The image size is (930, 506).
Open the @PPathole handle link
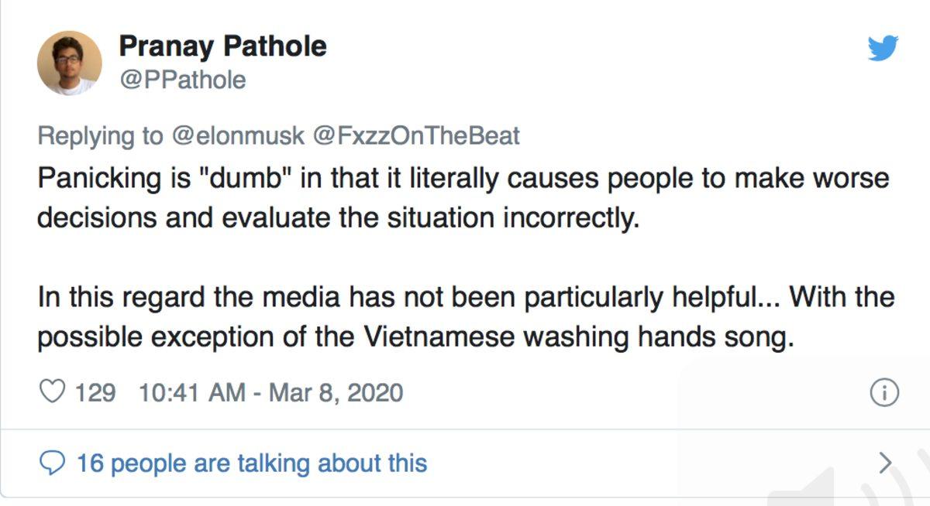pyautogui.click(x=182, y=80)
